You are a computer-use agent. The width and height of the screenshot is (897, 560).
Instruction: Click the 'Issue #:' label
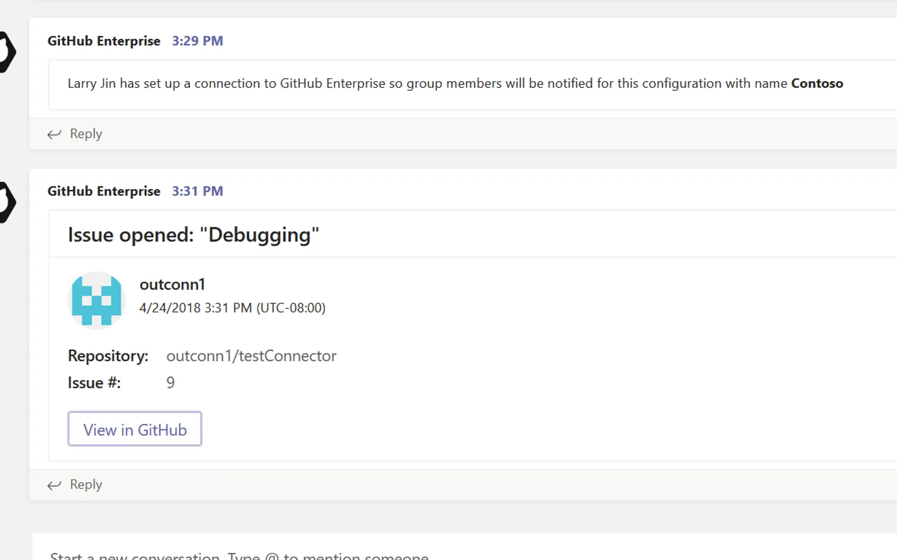[x=94, y=383]
